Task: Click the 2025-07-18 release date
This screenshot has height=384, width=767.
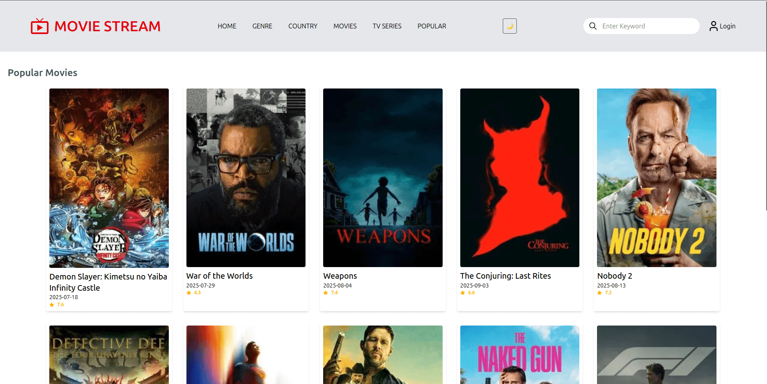Action: click(64, 297)
